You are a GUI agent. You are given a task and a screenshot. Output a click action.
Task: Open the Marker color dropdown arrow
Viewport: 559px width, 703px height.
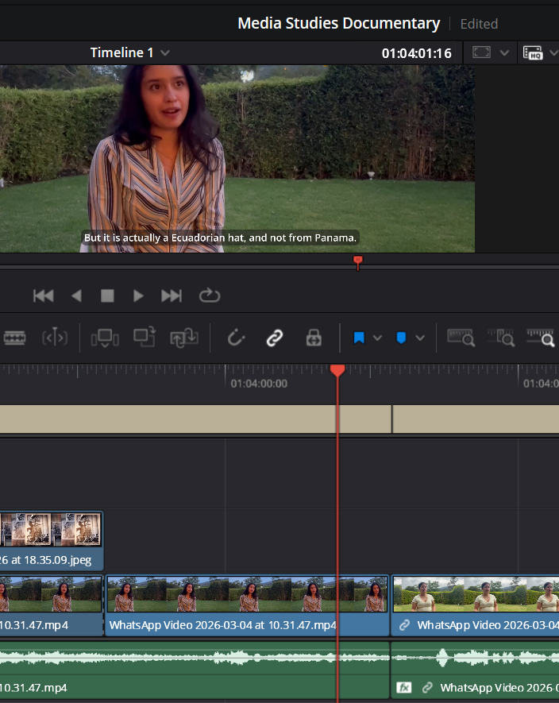(420, 338)
